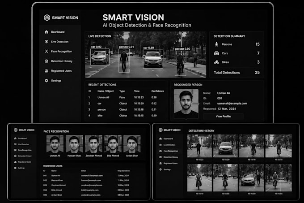The width and height of the screenshot is (304, 203).
Task: Click the Persons count 15
Action: (x=258, y=44)
